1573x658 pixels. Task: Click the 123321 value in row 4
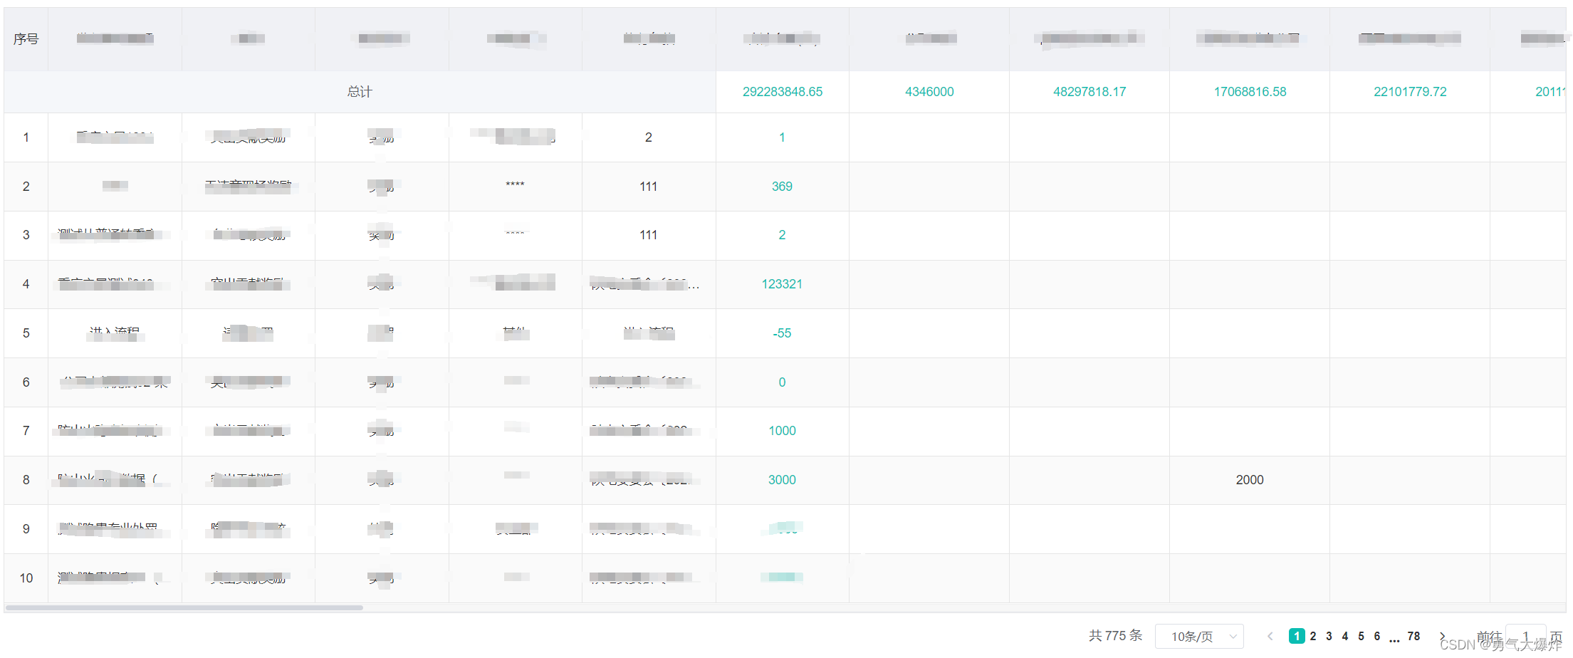(782, 283)
